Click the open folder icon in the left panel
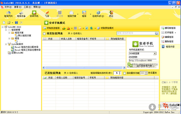This screenshot has width=181, height=114. (x=9, y=23)
